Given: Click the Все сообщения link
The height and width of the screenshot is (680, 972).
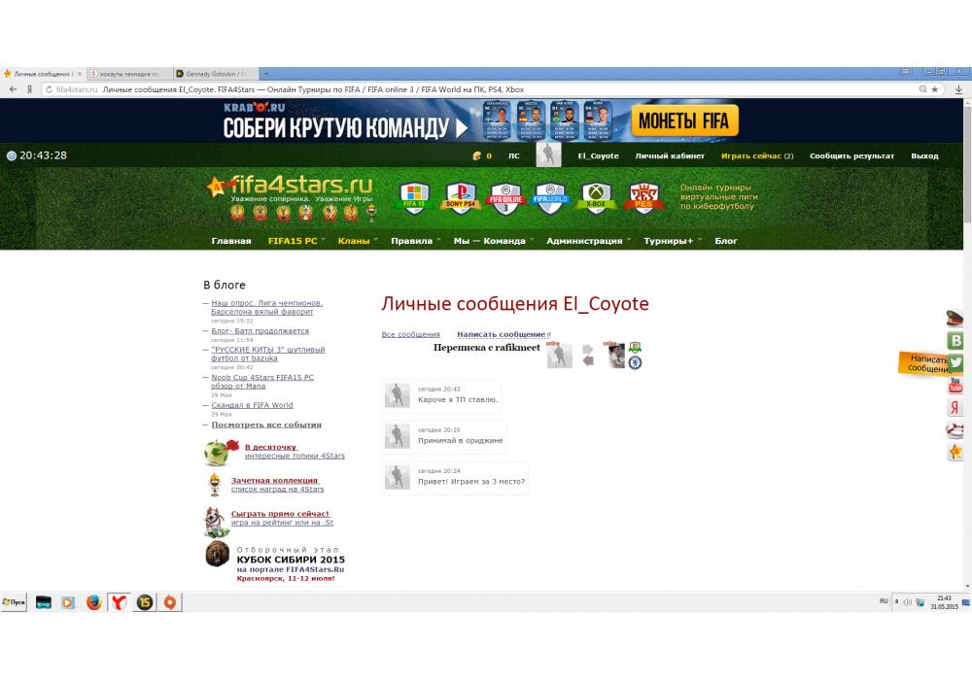Looking at the screenshot, I should tap(410, 334).
